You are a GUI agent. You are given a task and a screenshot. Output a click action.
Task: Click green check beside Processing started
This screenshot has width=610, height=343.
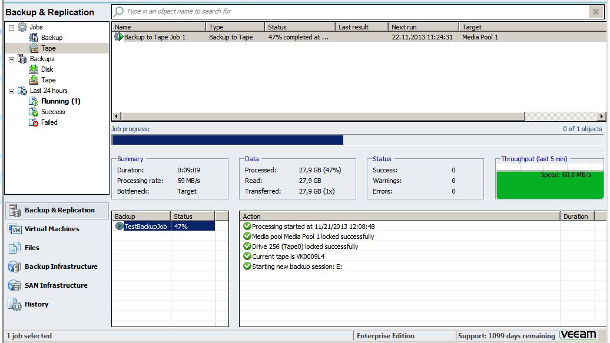click(247, 226)
